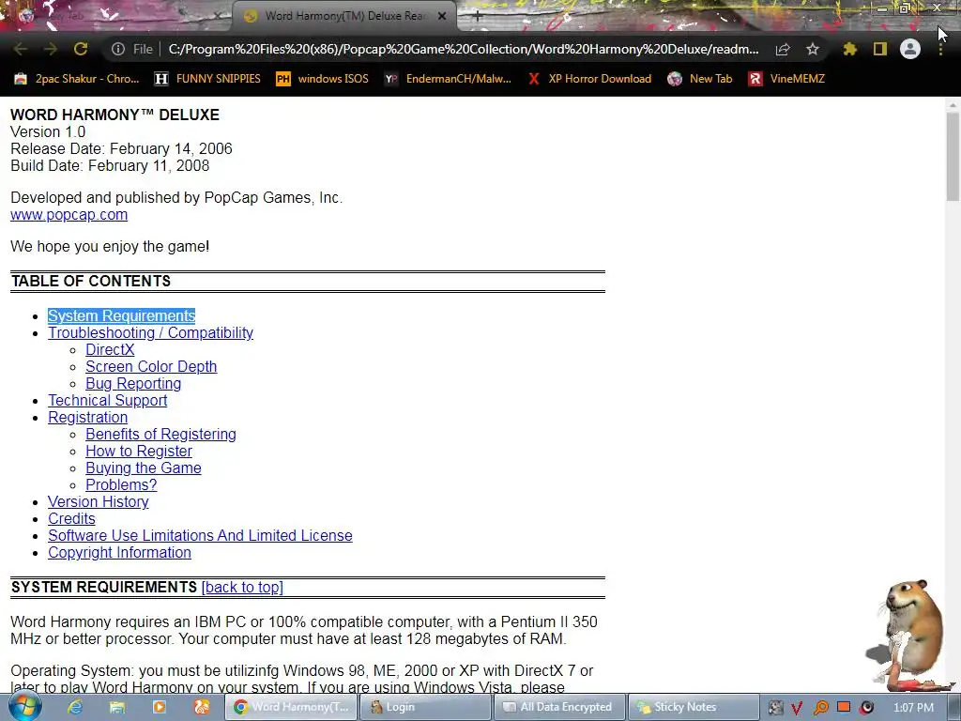Open the Chrome three-dot menu

[x=940, y=49]
